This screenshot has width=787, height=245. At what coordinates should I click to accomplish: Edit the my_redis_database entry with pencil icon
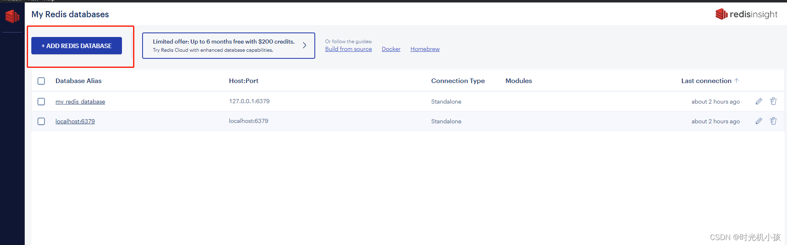[x=759, y=101]
